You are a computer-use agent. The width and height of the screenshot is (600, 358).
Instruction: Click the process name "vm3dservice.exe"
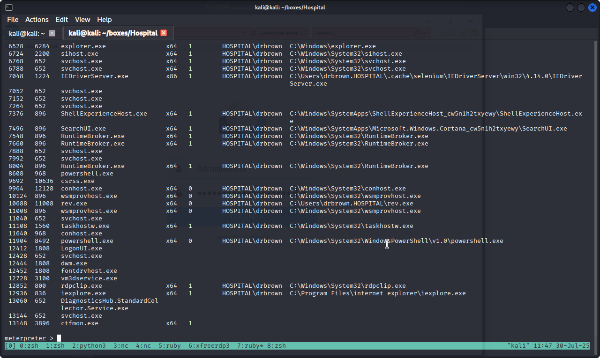tap(89, 278)
